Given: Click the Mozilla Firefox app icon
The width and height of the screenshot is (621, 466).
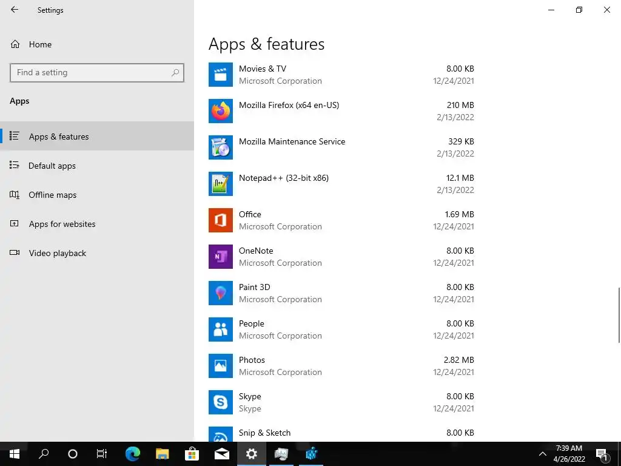Looking at the screenshot, I should pyautogui.click(x=221, y=111).
